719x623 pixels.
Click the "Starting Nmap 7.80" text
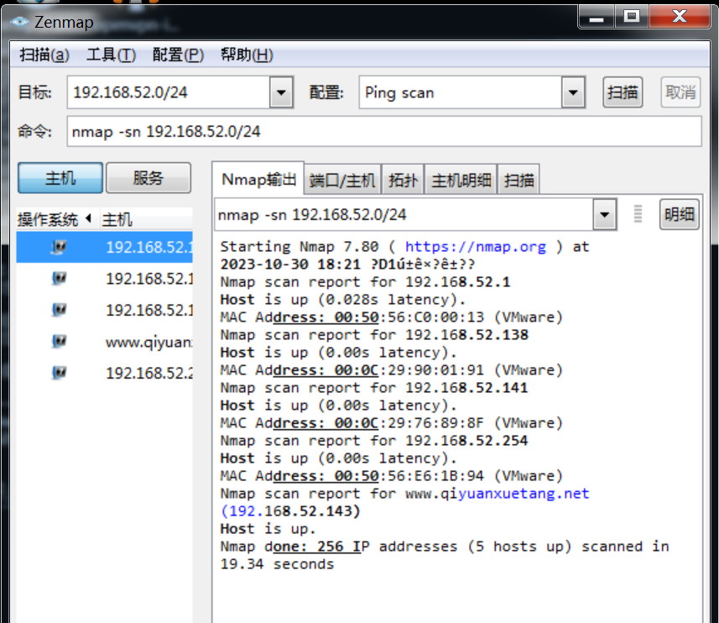pos(300,247)
